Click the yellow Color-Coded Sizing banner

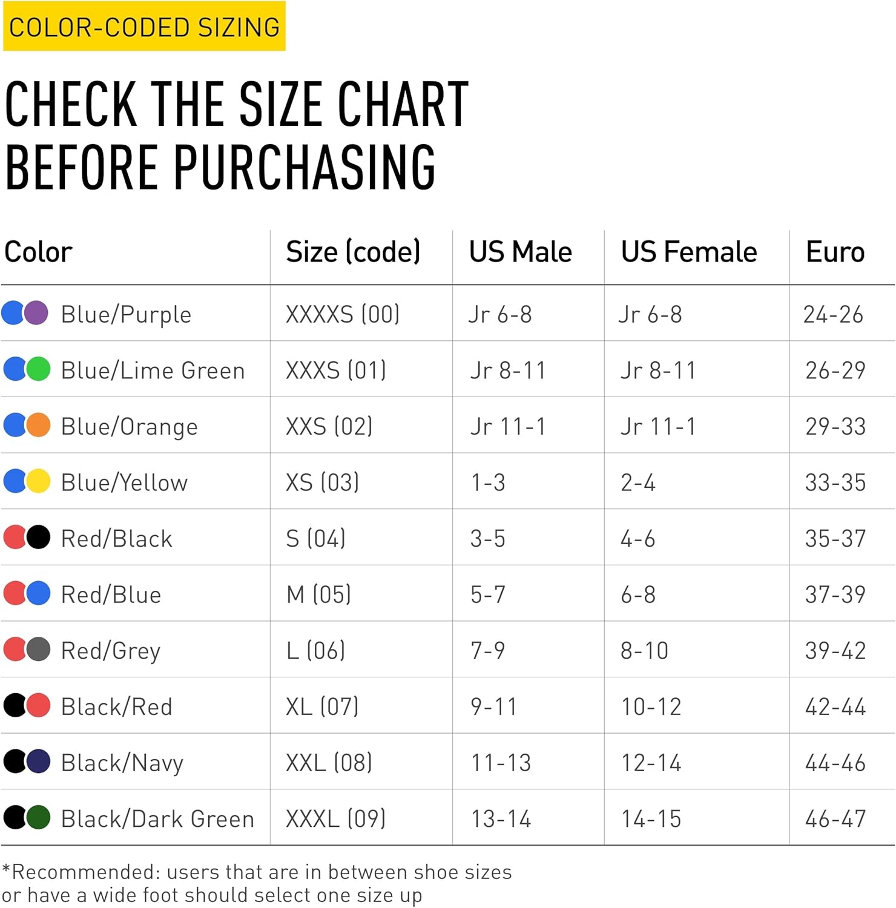click(x=144, y=27)
